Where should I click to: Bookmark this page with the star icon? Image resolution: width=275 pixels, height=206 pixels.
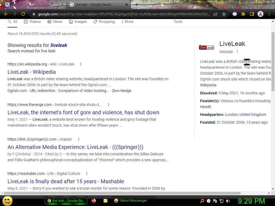[224, 14]
